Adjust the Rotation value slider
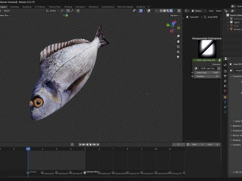This screenshot has width=242, height=181. pos(207,76)
